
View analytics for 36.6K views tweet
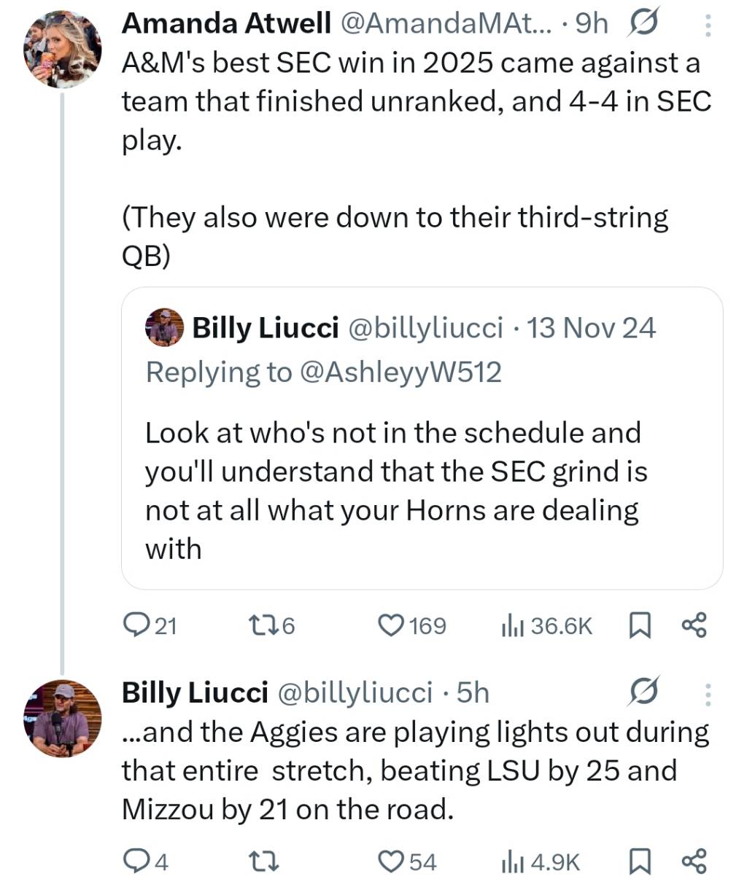pos(513,625)
